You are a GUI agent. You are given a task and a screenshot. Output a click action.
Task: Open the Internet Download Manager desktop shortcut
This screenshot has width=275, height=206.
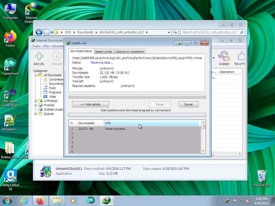pos(31,13)
